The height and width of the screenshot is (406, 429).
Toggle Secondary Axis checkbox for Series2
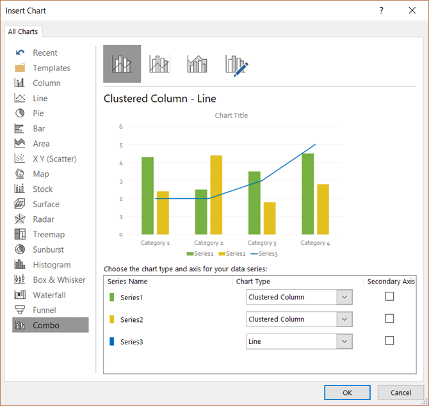pos(389,319)
